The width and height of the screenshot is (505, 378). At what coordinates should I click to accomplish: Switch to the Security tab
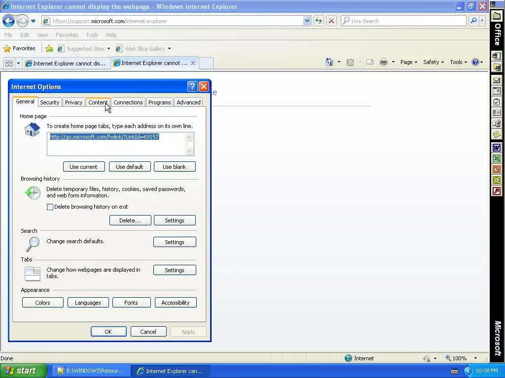(x=50, y=102)
